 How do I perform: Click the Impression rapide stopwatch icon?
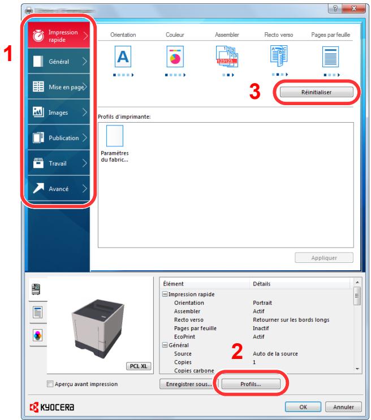coord(38,36)
